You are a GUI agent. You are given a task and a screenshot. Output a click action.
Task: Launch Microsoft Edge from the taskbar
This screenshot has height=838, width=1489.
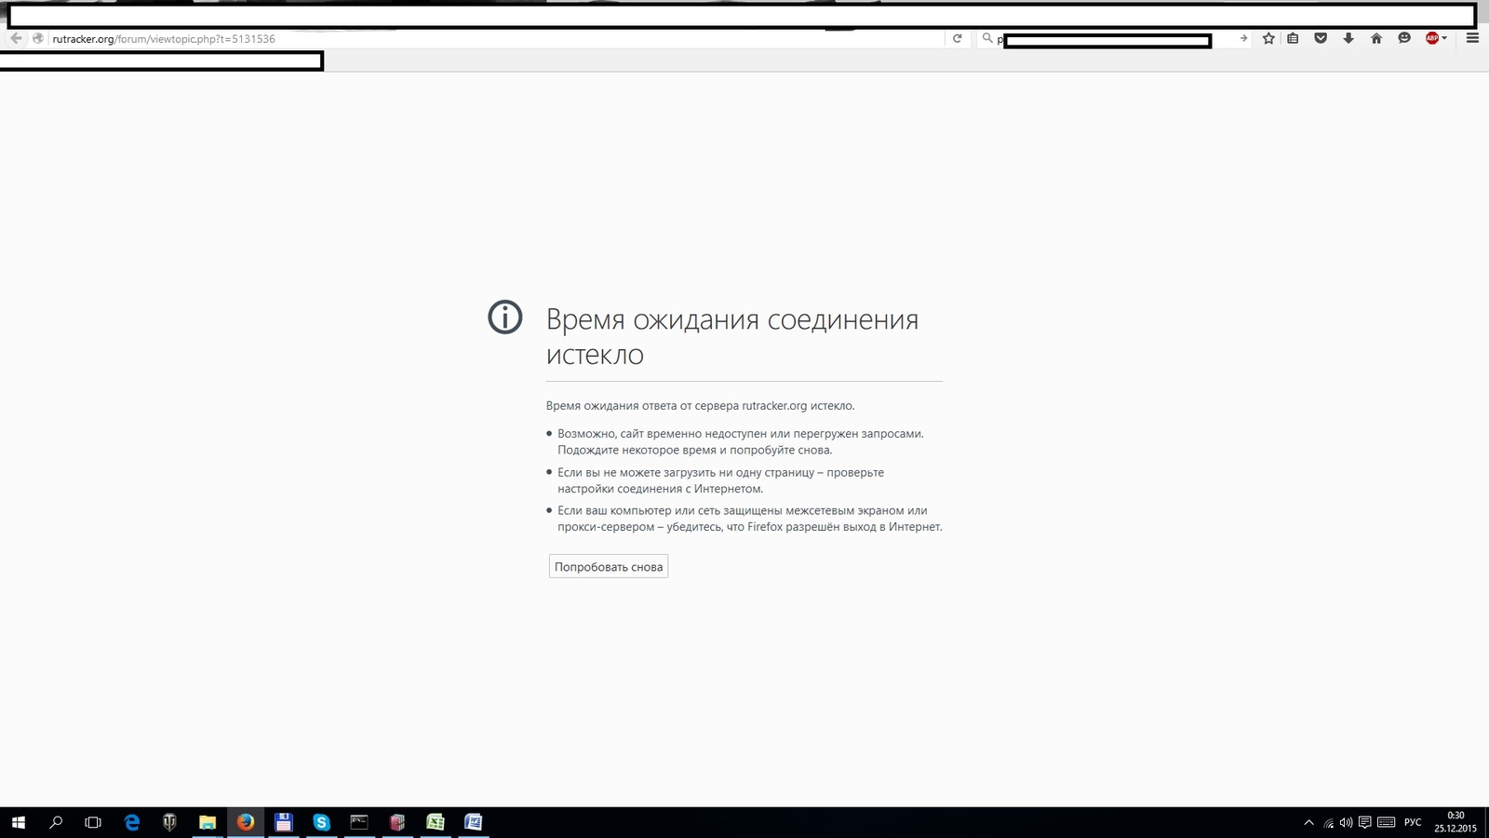132,822
